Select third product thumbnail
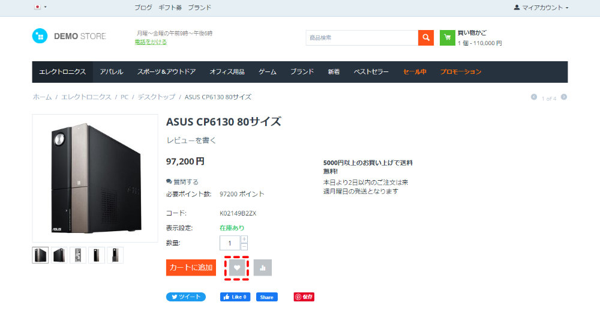This screenshot has height=317, width=600. [77, 255]
